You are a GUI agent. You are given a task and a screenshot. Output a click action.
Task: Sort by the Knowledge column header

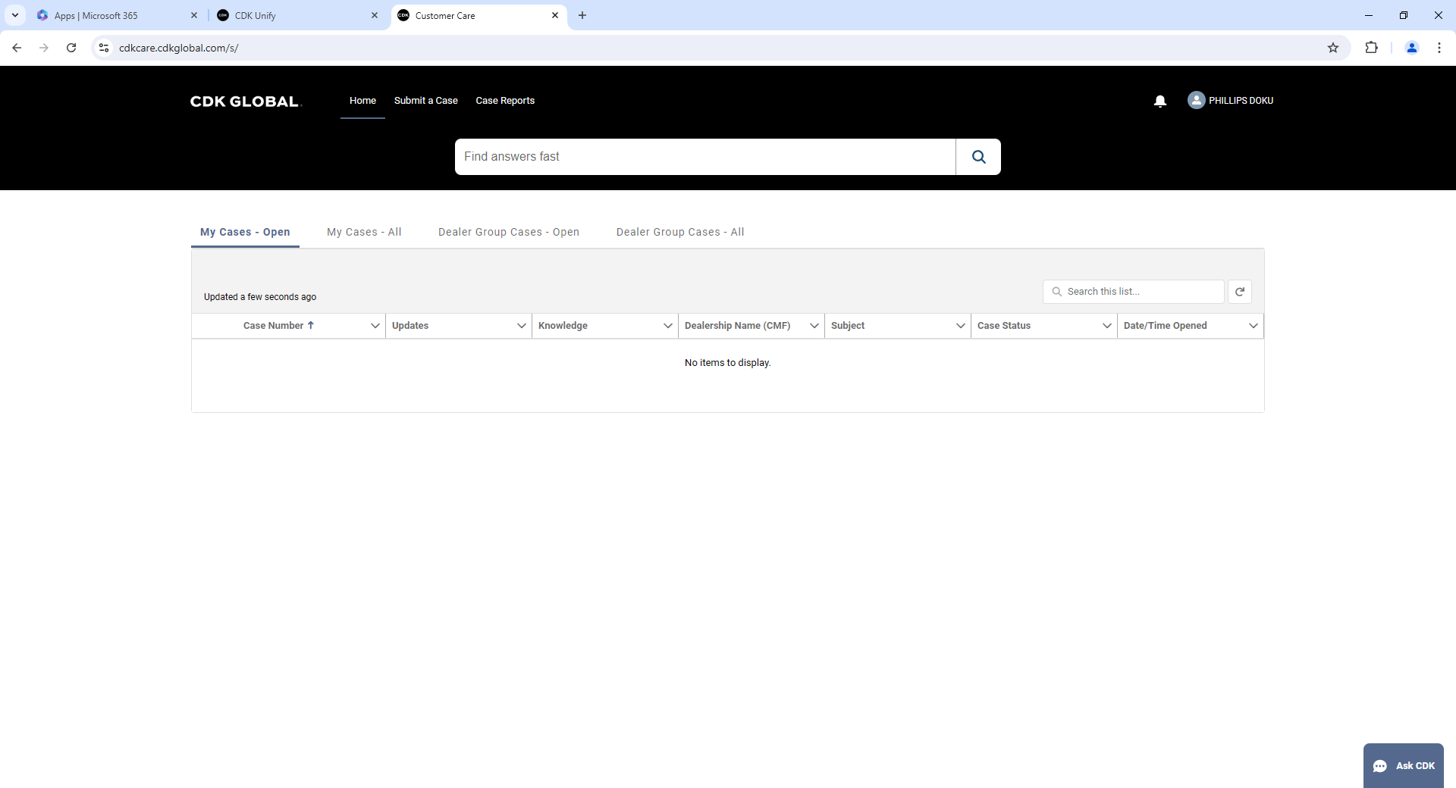563,326
